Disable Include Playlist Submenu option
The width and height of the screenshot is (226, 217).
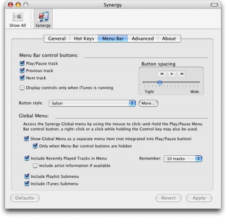[27, 176]
